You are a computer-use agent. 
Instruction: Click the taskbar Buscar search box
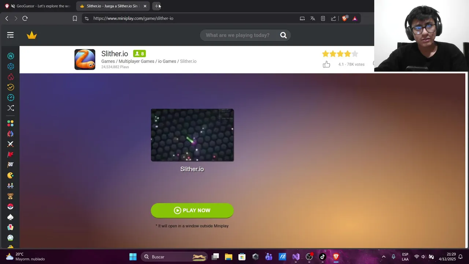pyautogui.click(x=174, y=257)
